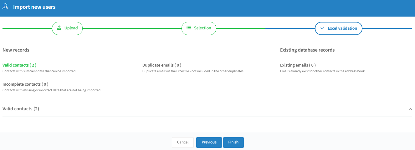Collapse the Valid contacts (2) section

410,109
